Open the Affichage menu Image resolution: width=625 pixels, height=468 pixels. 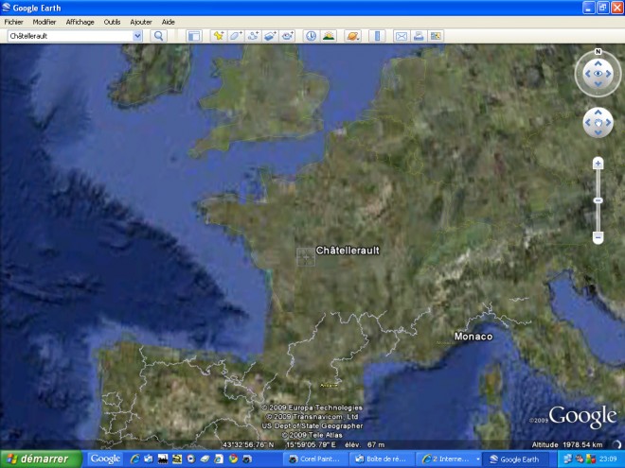80,22
